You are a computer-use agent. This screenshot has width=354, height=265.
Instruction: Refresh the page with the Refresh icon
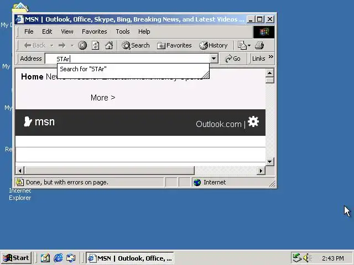coord(96,45)
